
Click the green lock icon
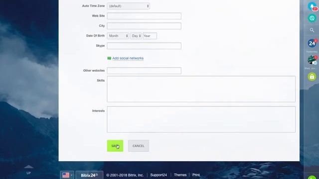tap(312, 77)
